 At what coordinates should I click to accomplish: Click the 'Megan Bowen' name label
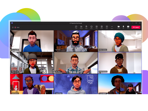tap(15, 72)
